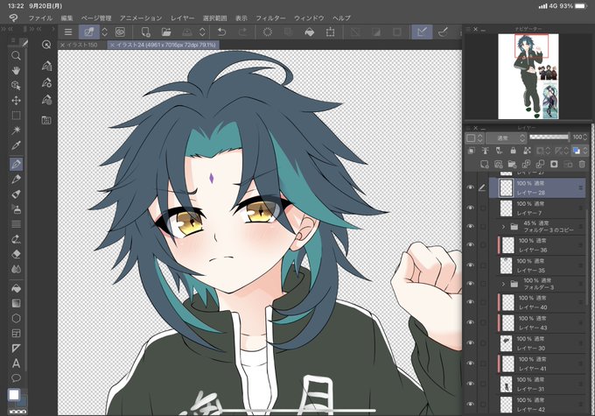Select the Balloon speech bubble tool
595x416 pixels.
[x=16, y=378]
